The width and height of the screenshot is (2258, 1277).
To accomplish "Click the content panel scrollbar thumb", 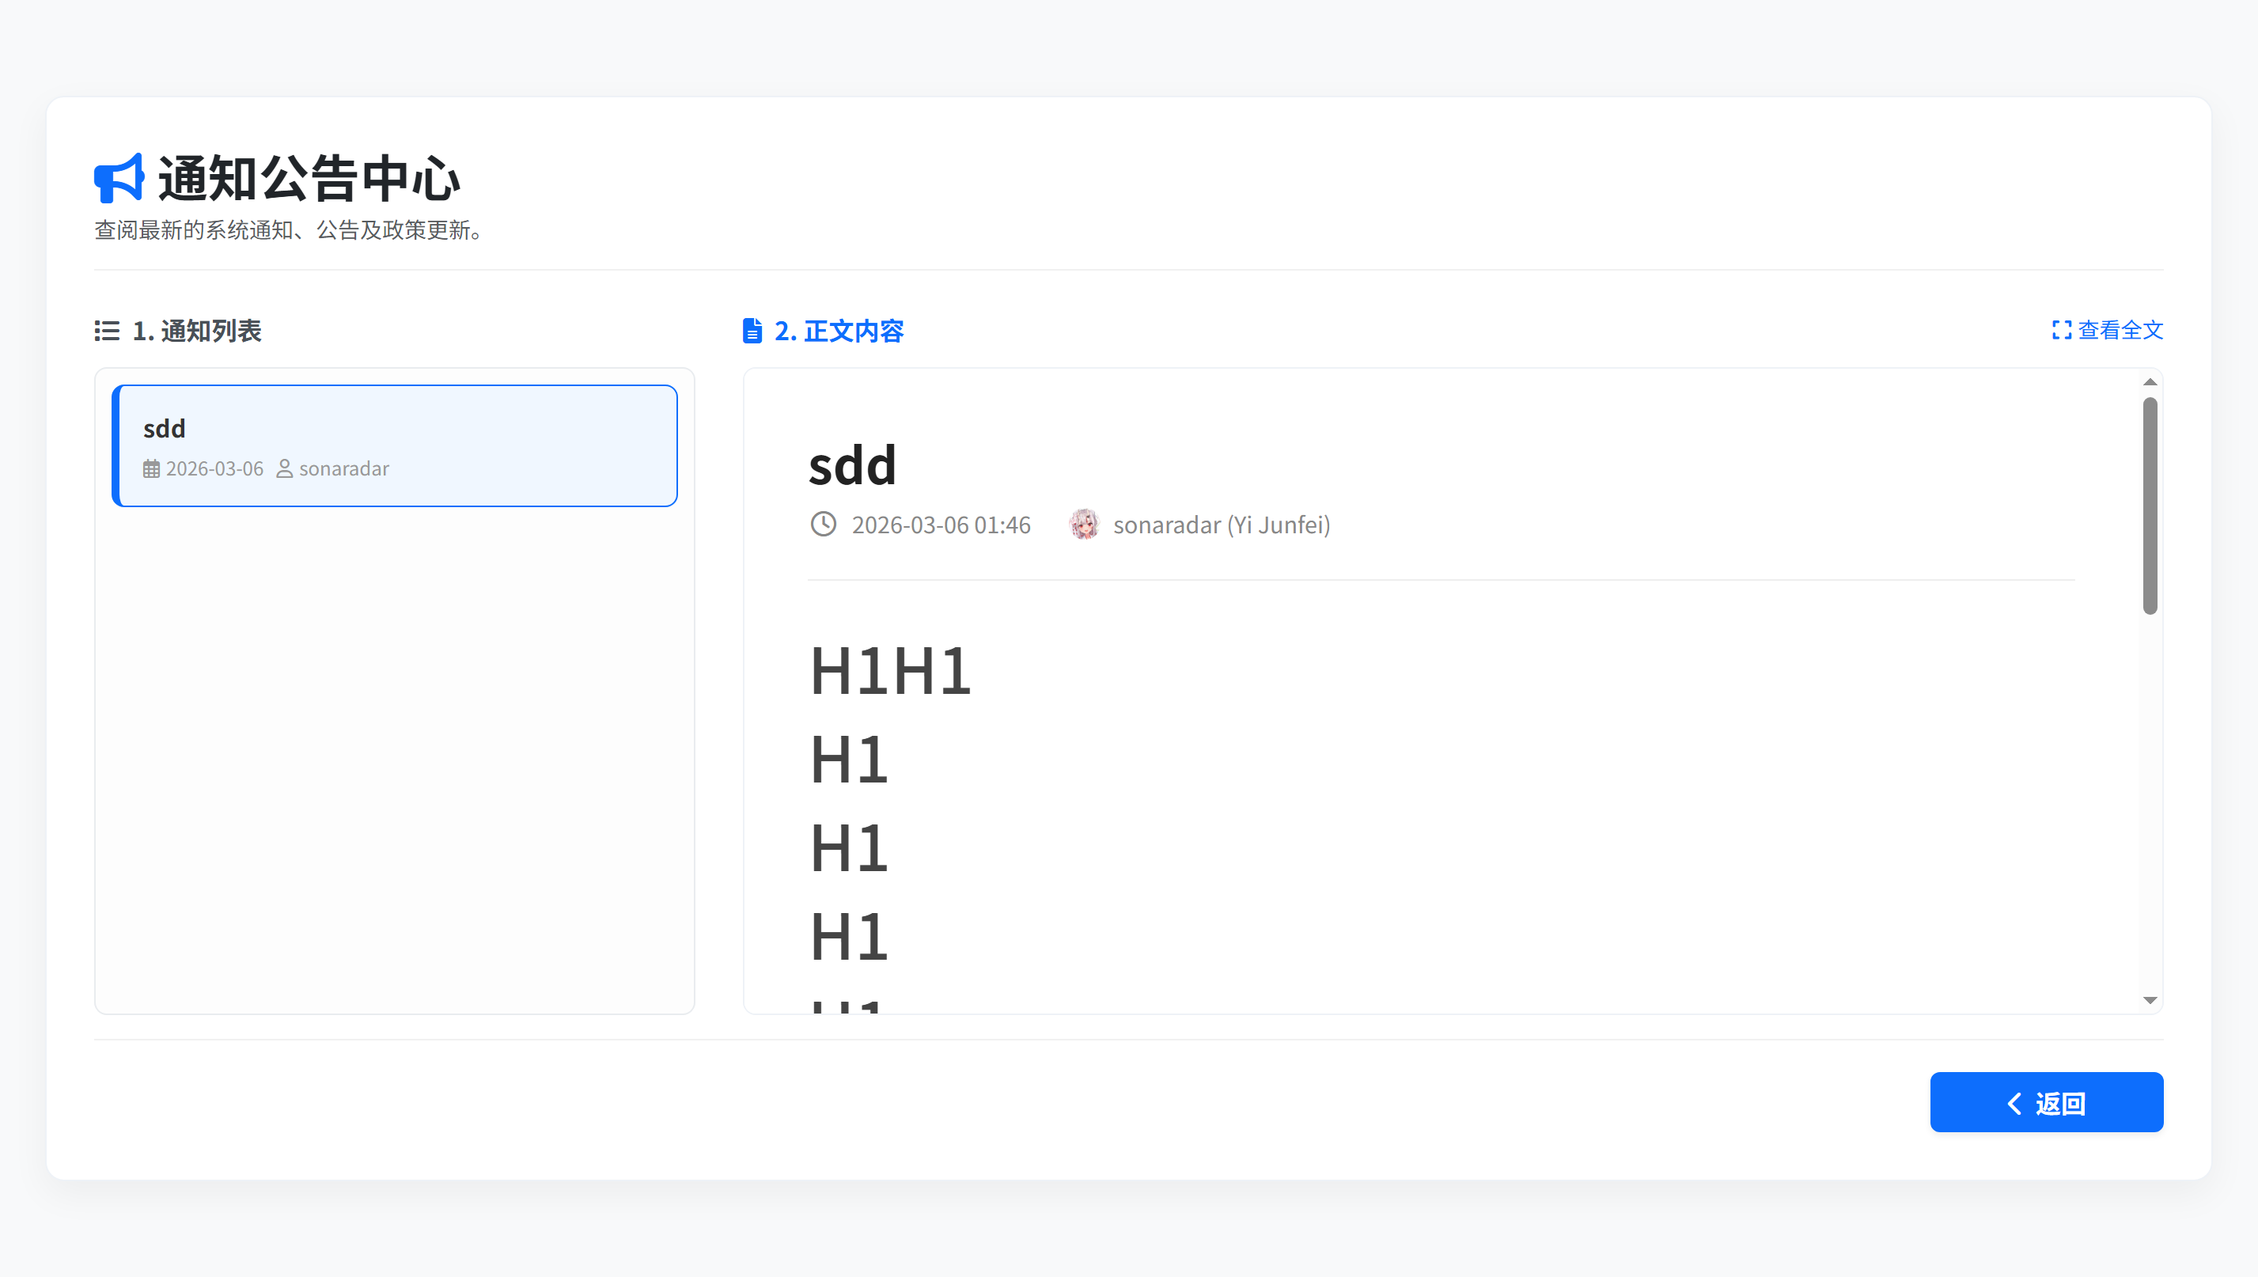I will (2150, 506).
